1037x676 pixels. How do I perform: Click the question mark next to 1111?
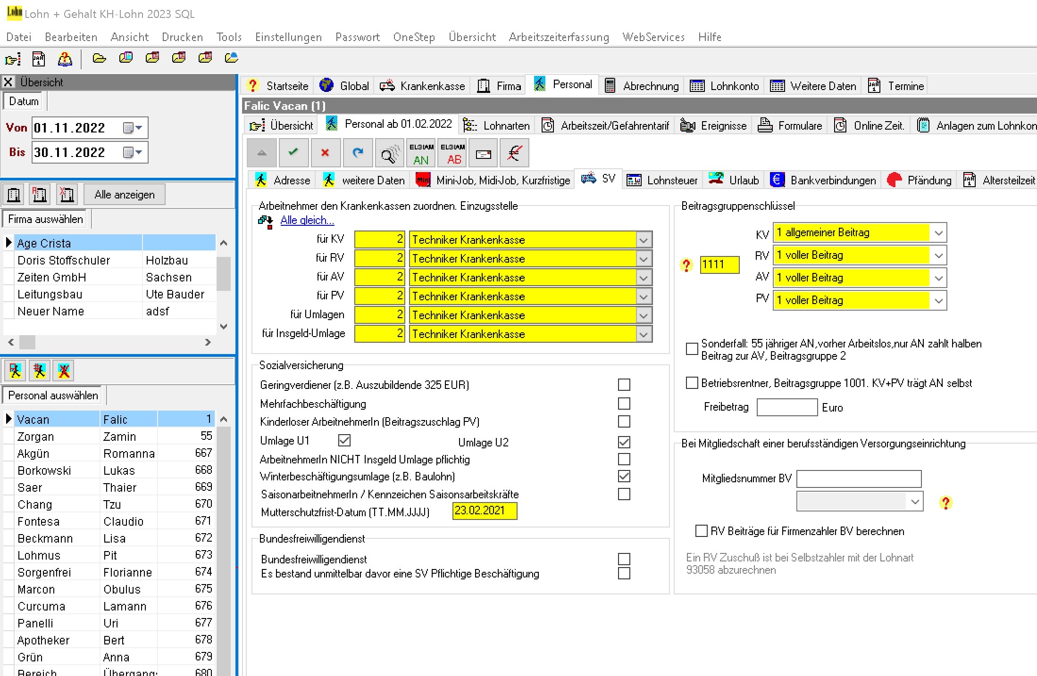pos(686,265)
